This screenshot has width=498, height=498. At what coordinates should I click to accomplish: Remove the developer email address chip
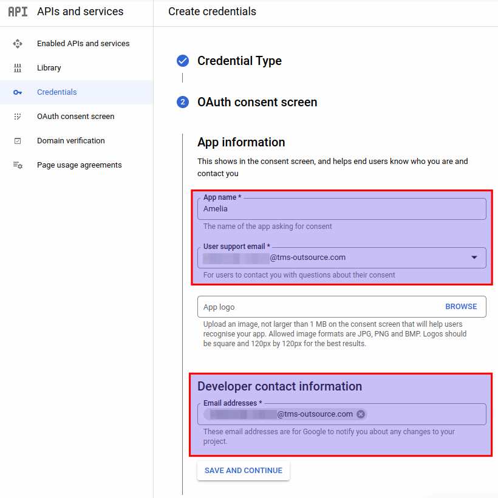pos(361,414)
